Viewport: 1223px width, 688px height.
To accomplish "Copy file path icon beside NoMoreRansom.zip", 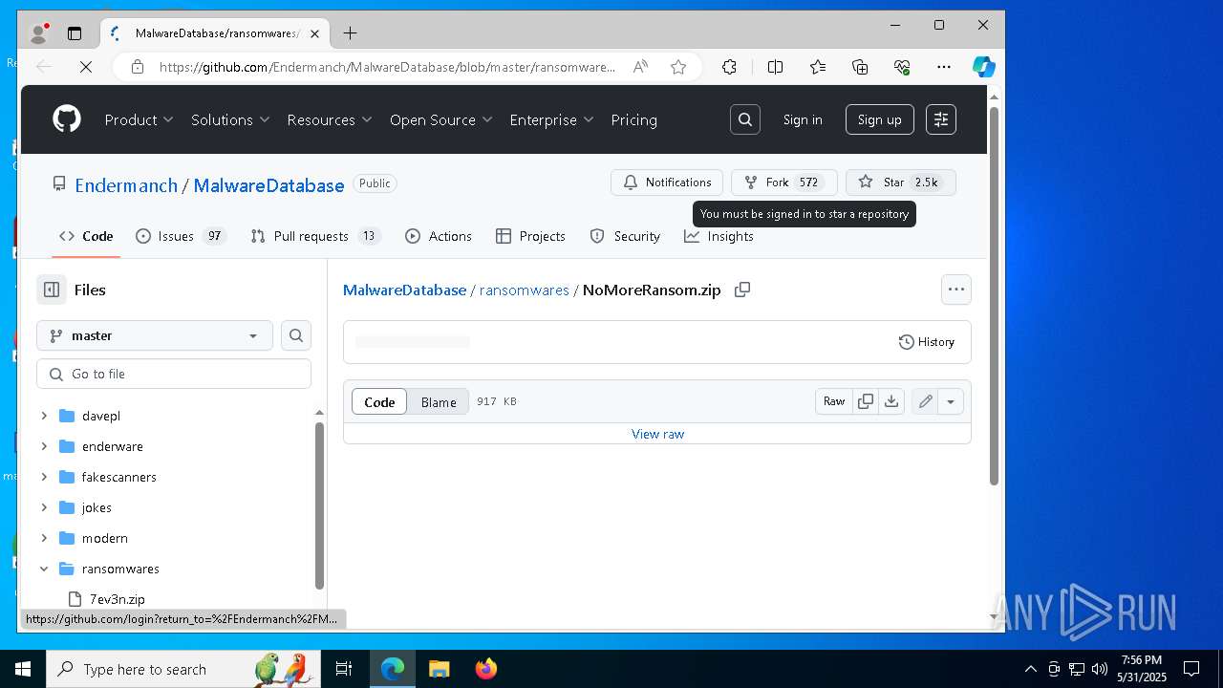I will [x=742, y=290].
